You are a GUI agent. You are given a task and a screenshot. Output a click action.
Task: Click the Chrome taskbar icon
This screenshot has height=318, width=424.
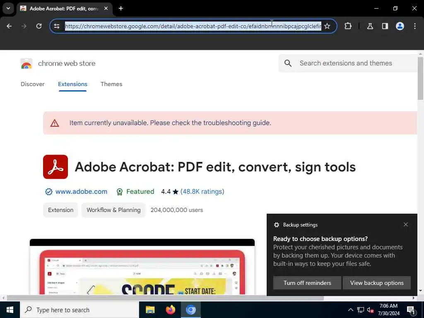point(190,310)
